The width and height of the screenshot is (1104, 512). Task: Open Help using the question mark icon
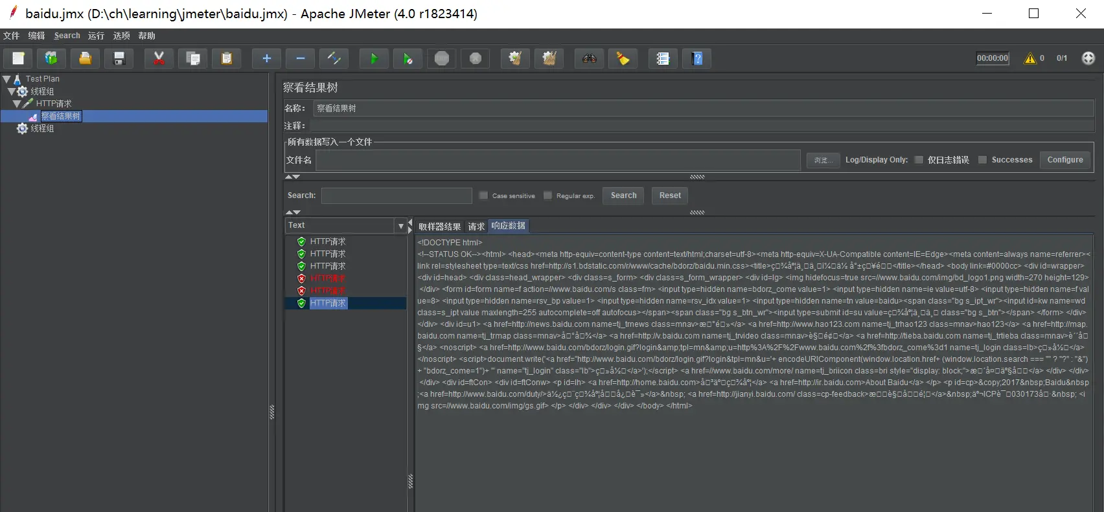[697, 58]
